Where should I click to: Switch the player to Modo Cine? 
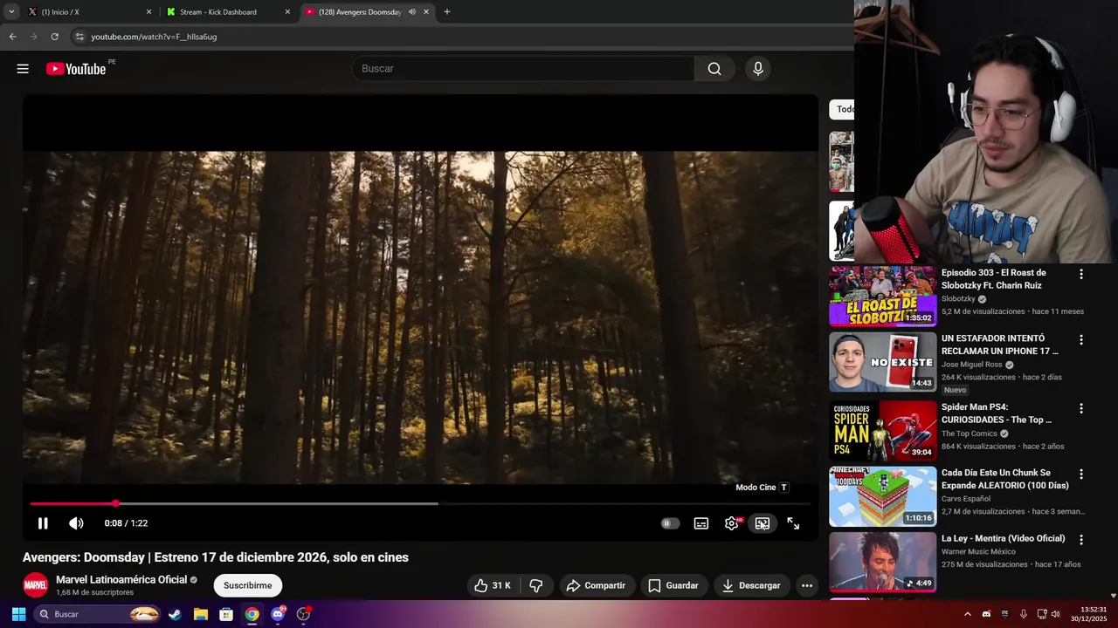763,523
